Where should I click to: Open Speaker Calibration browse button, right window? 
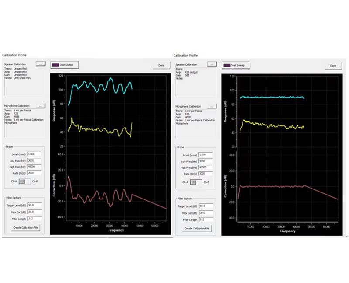pyautogui.click(x=212, y=64)
